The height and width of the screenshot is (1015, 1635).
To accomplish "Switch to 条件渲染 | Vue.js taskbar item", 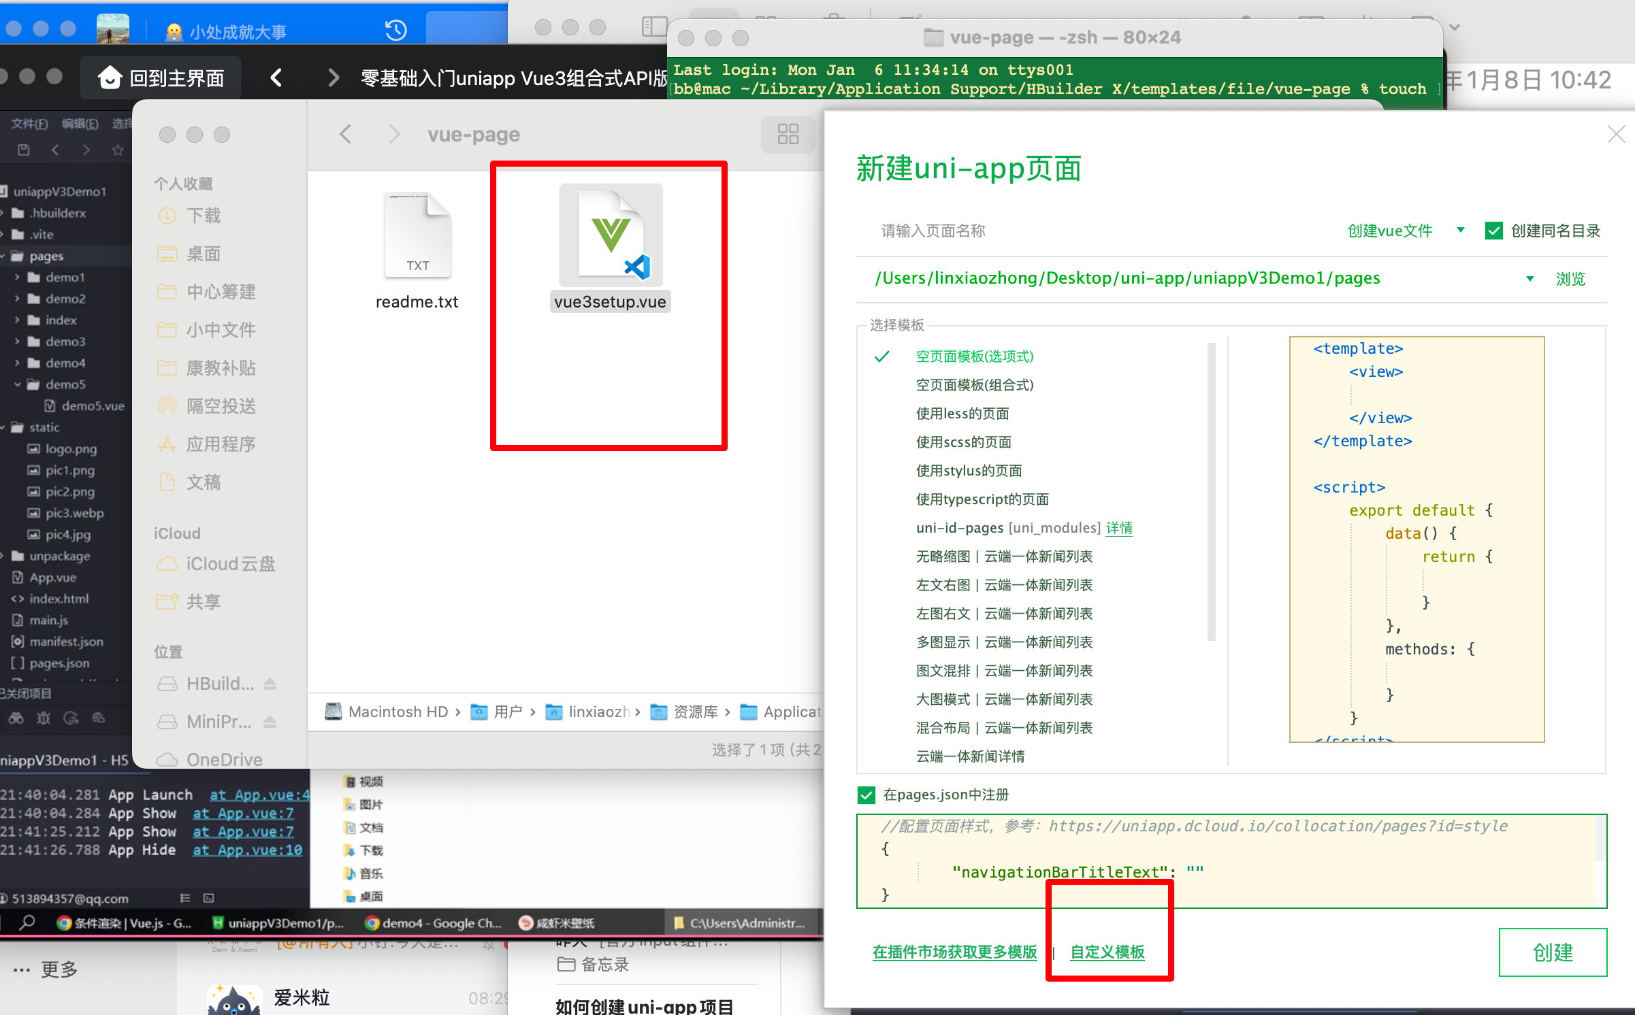I will pyautogui.click(x=125, y=922).
